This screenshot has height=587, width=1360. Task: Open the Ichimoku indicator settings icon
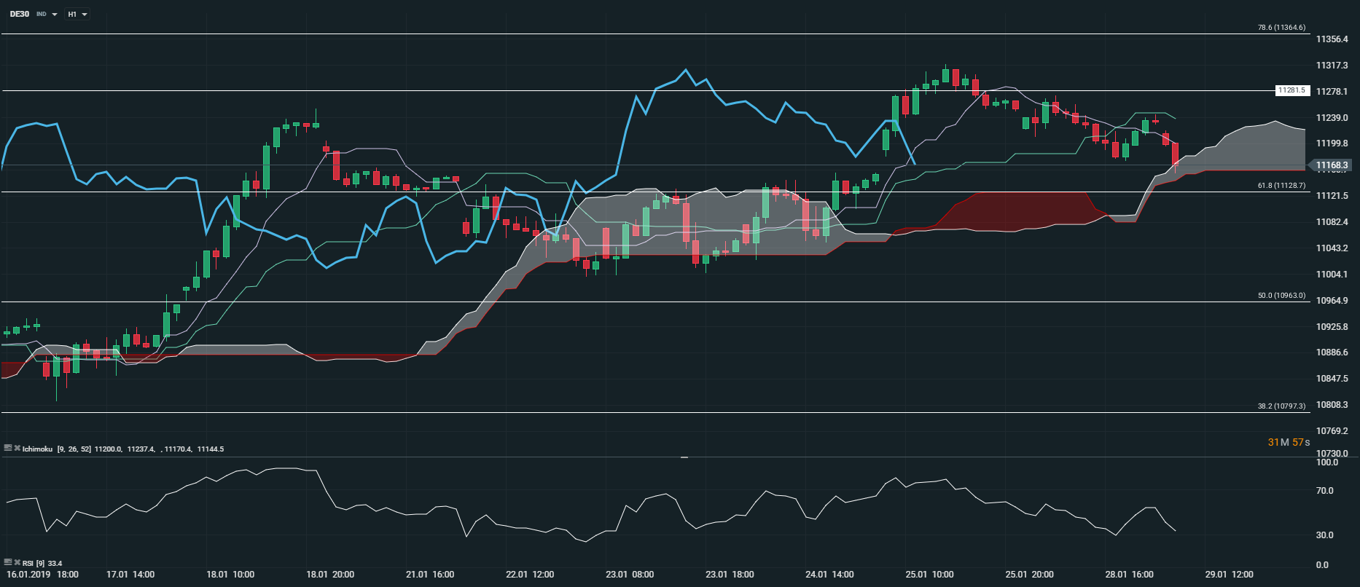pyautogui.click(x=7, y=449)
